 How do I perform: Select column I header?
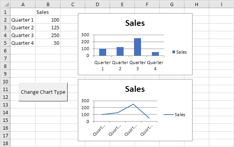tap(222, 4)
